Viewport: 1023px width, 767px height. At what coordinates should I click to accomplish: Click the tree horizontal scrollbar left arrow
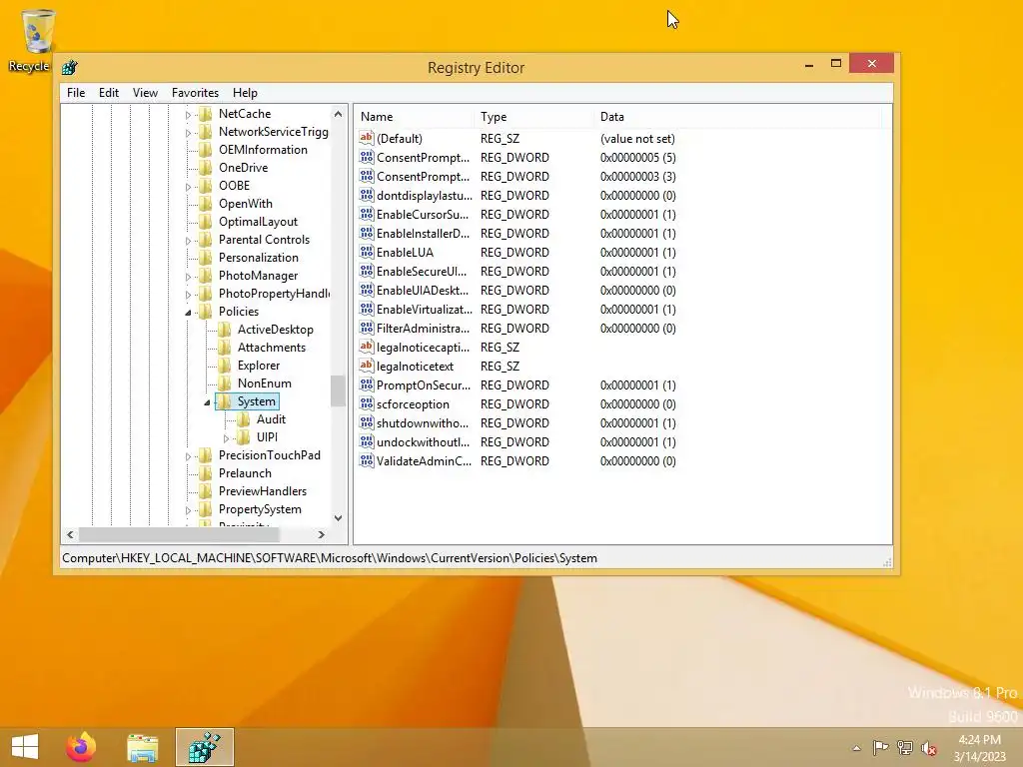(71, 534)
